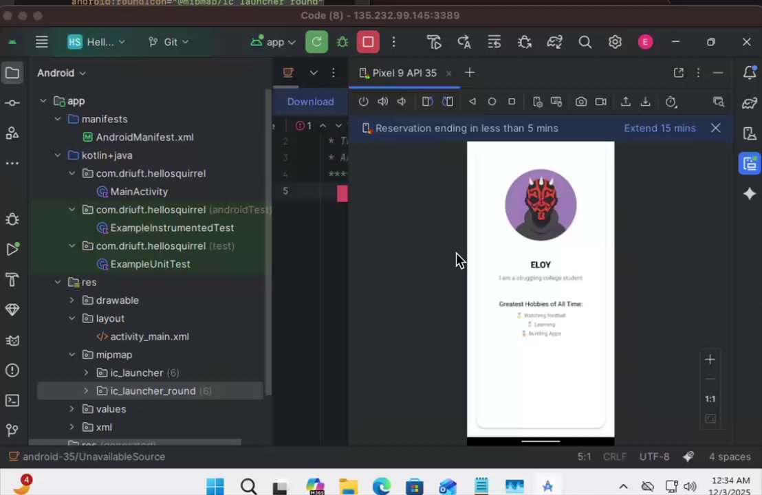Expand the drawable folder
The width and height of the screenshot is (762, 495).
click(72, 300)
